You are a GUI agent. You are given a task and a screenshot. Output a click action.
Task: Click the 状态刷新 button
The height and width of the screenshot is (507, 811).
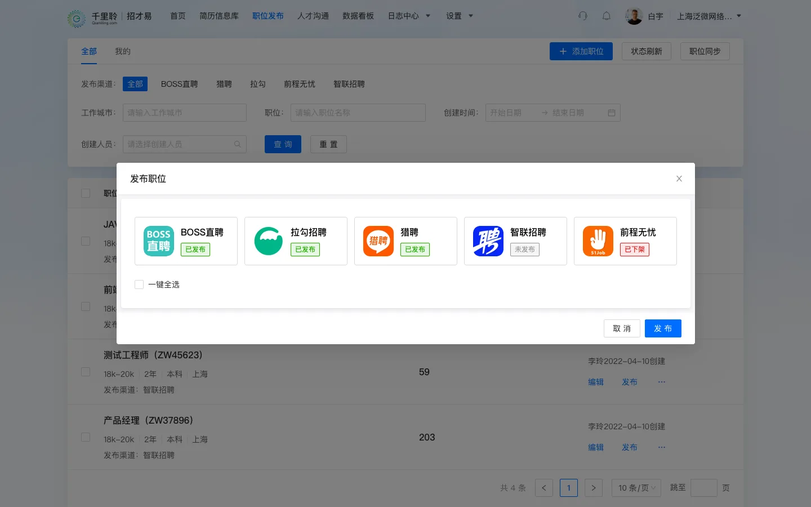click(647, 51)
